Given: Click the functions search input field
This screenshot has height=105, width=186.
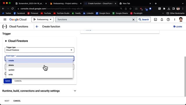Looking at the screenshot, I should pos(94,20).
